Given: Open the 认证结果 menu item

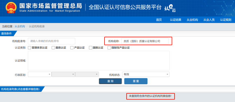Looking at the screenshot, I should (x=176, y=20).
